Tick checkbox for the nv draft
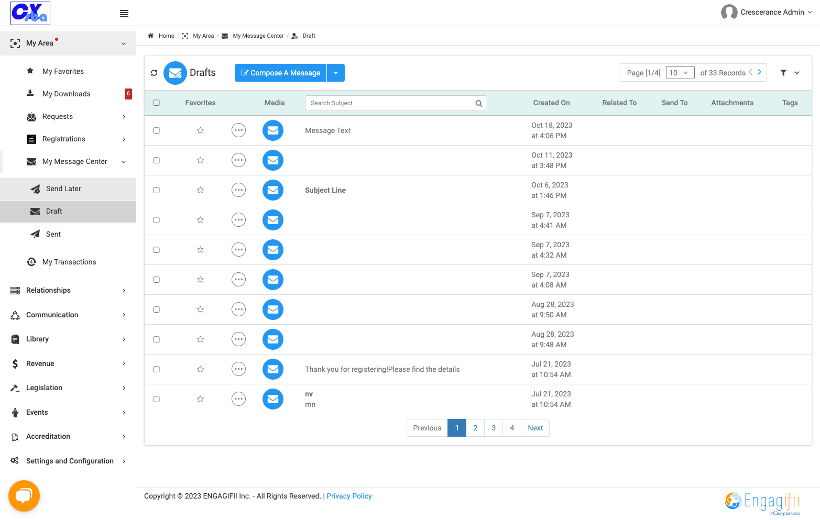 pyautogui.click(x=156, y=399)
